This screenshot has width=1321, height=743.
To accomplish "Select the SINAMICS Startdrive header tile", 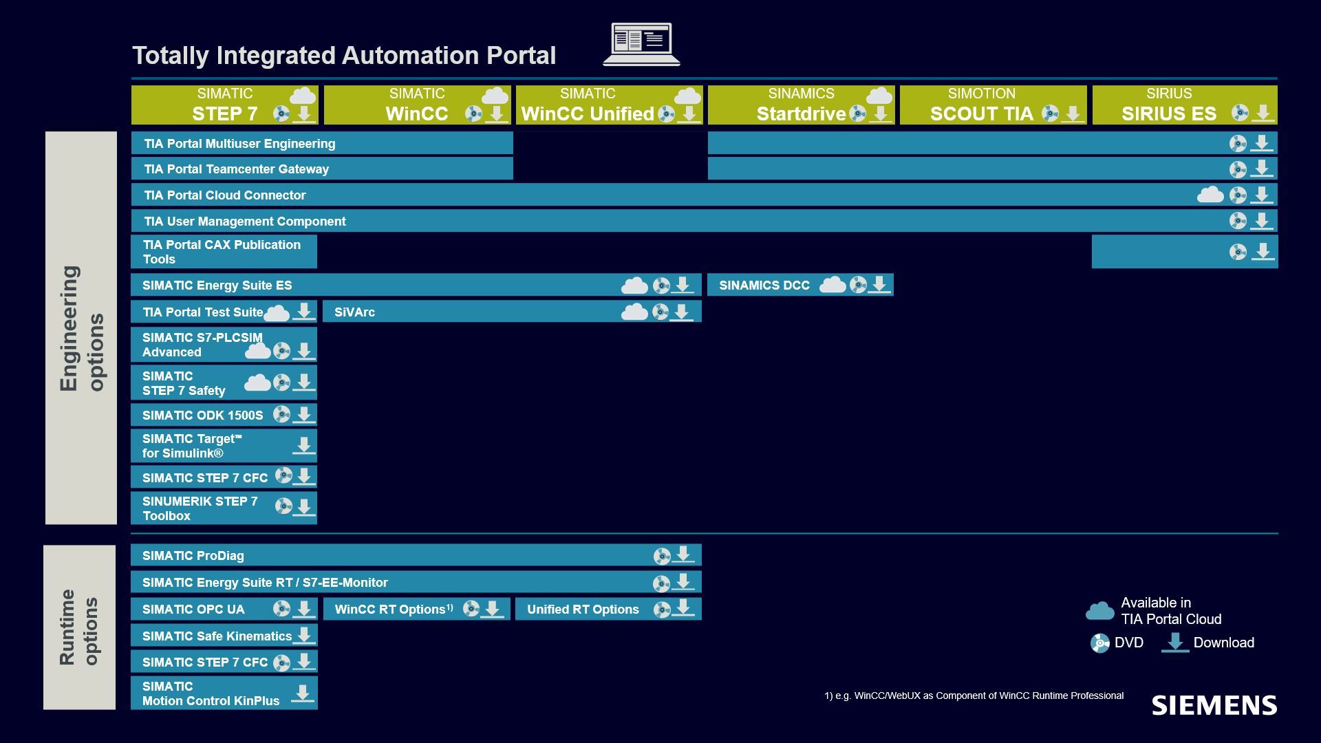I will click(x=801, y=105).
